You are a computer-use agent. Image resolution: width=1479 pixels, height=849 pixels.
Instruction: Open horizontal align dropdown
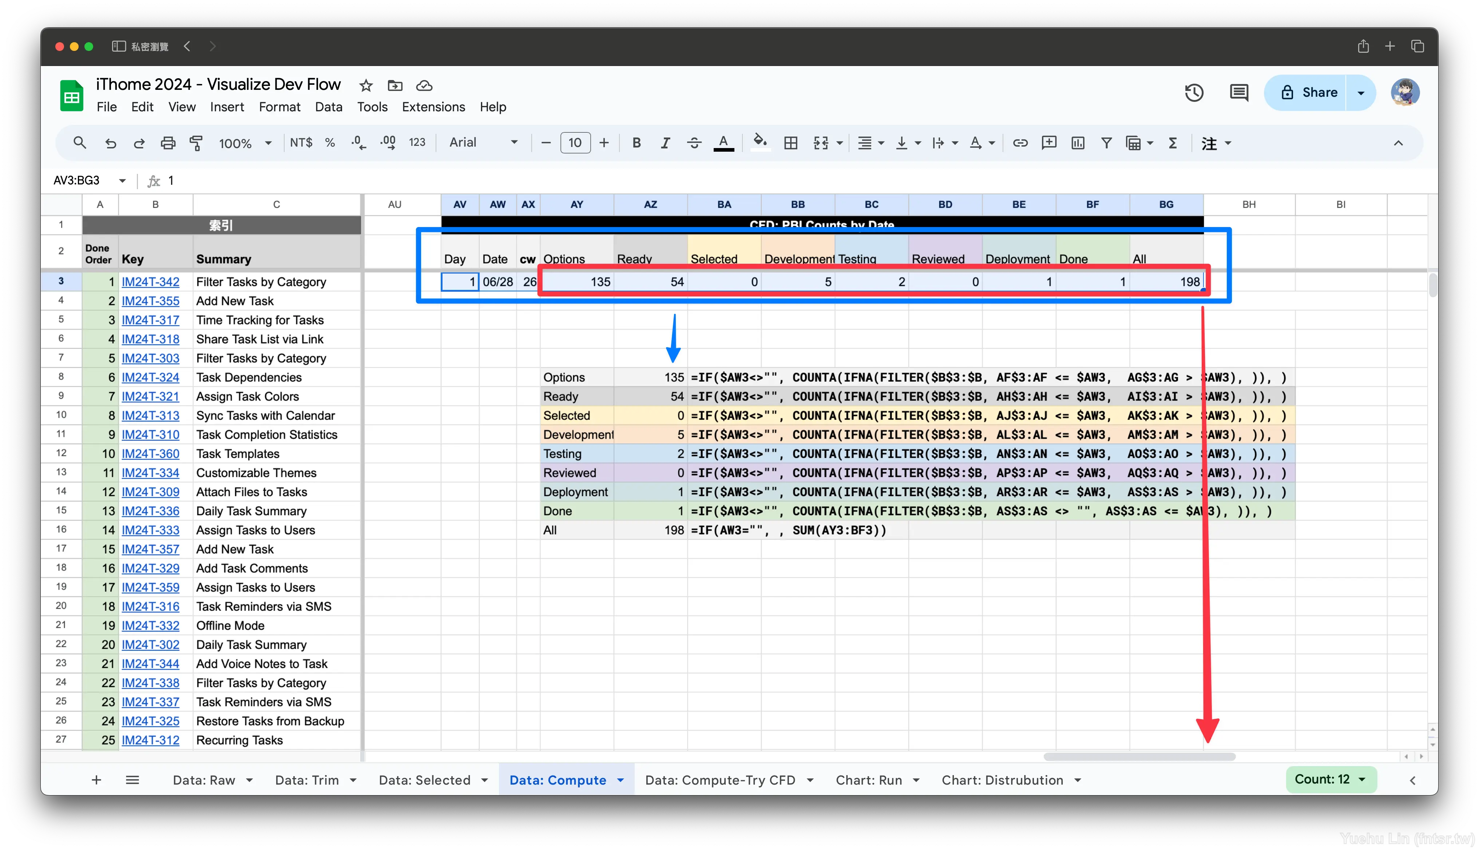(871, 143)
